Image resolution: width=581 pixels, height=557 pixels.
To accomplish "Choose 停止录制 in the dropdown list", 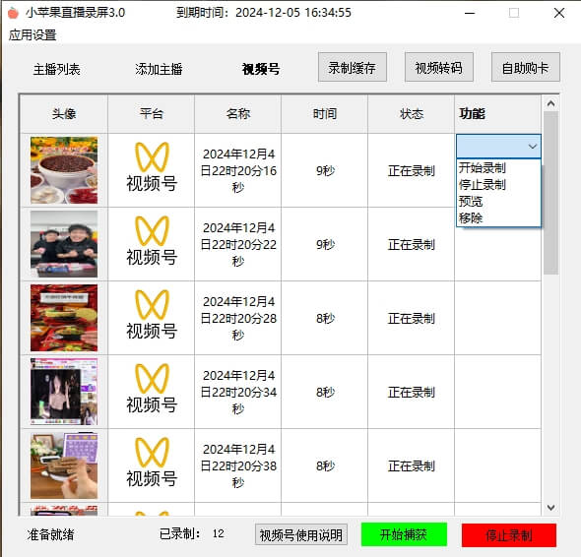I will coord(498,184).
